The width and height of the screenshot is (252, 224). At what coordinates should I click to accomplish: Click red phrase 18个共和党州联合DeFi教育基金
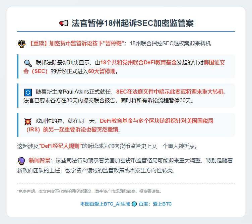tap(138, 62)
